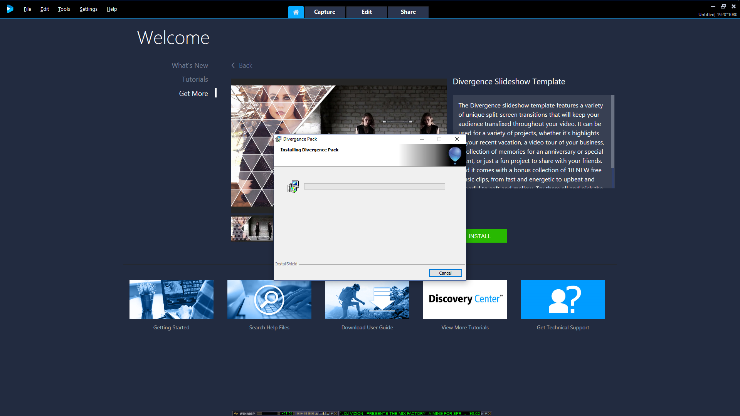The image size is (740, 416).
Task: Click Winamp eject button
Action: tap(316, 413)
